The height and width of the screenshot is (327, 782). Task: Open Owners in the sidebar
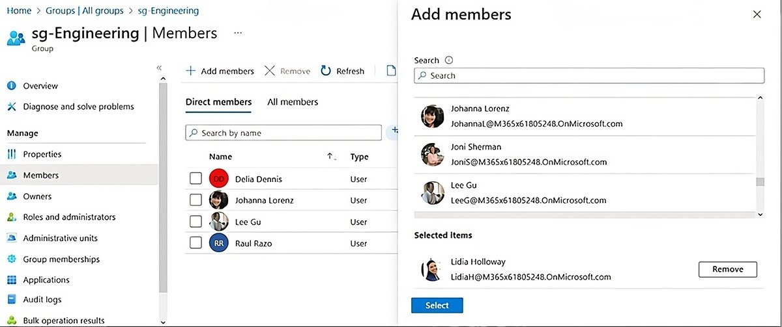(37, 196)
